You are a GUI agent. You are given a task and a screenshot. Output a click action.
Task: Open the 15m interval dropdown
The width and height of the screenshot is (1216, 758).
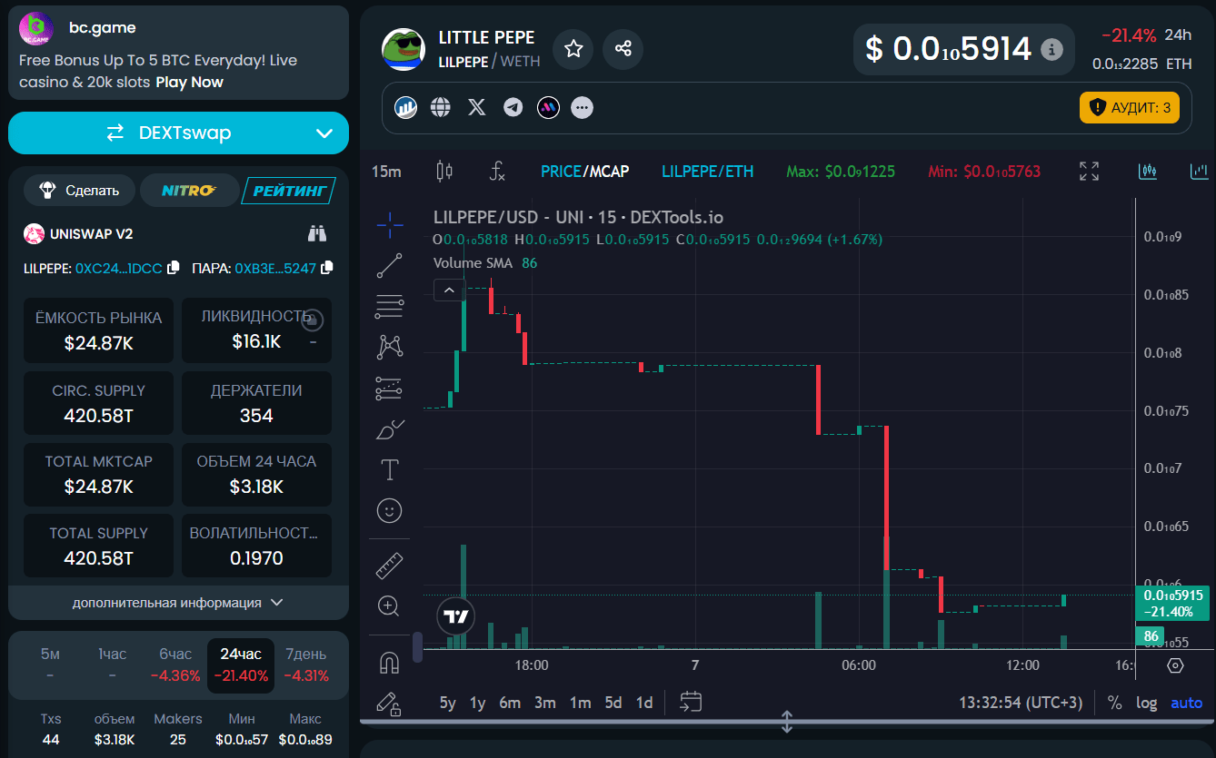pyautogui.click(x=386, y=171)
